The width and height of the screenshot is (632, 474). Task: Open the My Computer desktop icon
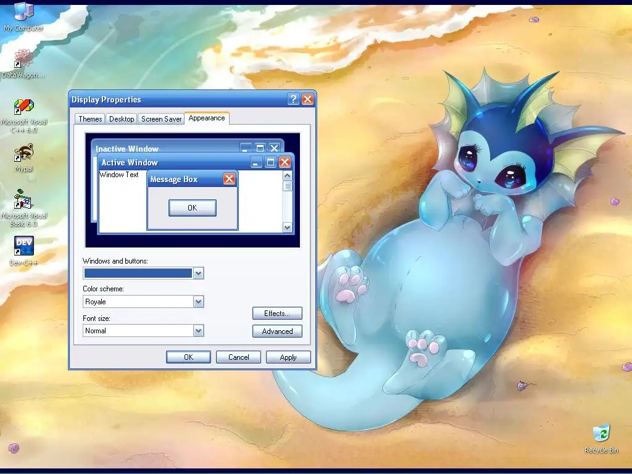(24, 16)
